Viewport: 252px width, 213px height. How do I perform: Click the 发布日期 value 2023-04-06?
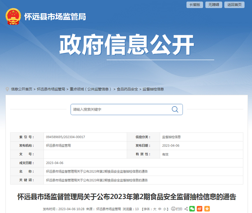[171, 145]
